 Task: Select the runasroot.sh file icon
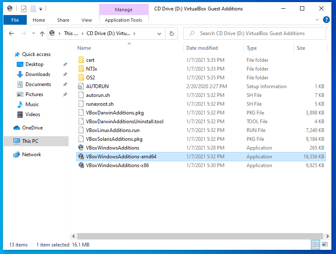81,104
